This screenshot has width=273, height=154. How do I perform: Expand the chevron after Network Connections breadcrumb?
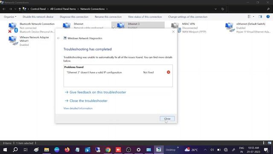pyautogui.click(x=107, y=9)
